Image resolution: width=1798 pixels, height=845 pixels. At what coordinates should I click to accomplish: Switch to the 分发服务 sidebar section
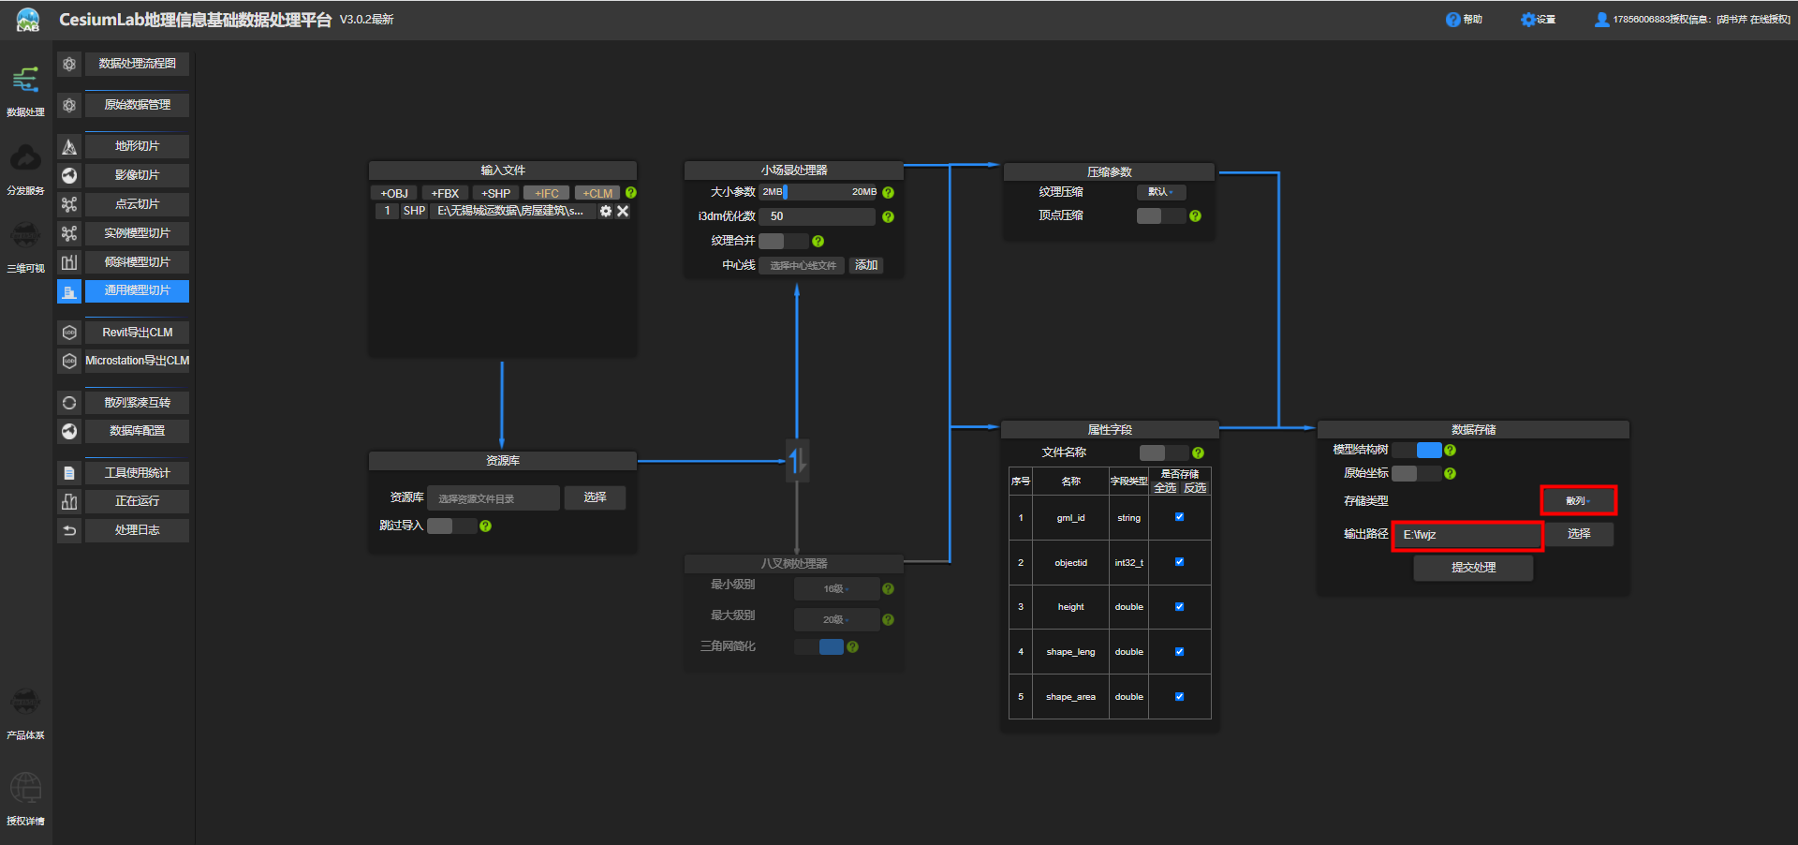click(x=25, y=169)
